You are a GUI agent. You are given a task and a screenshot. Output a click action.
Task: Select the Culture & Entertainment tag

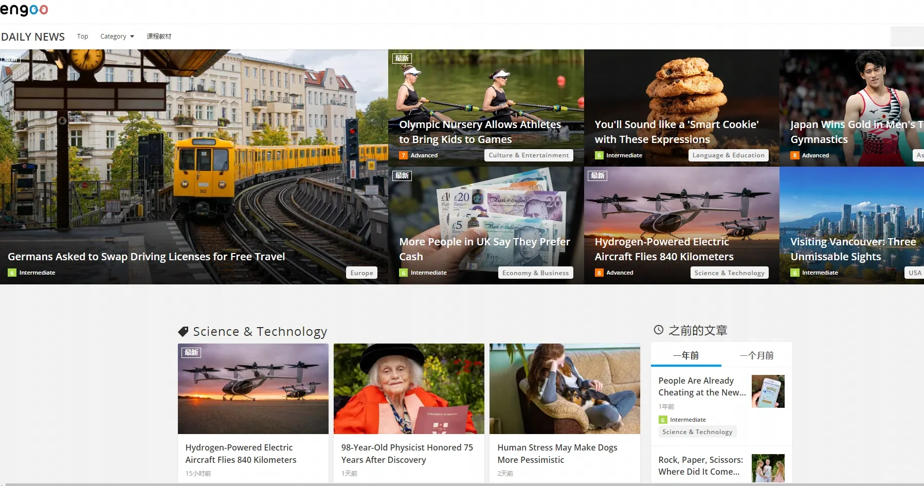[529, 155]
